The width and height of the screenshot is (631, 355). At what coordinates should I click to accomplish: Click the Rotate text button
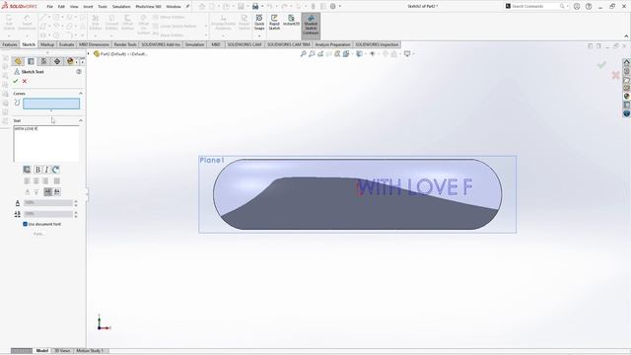point(55,170)
